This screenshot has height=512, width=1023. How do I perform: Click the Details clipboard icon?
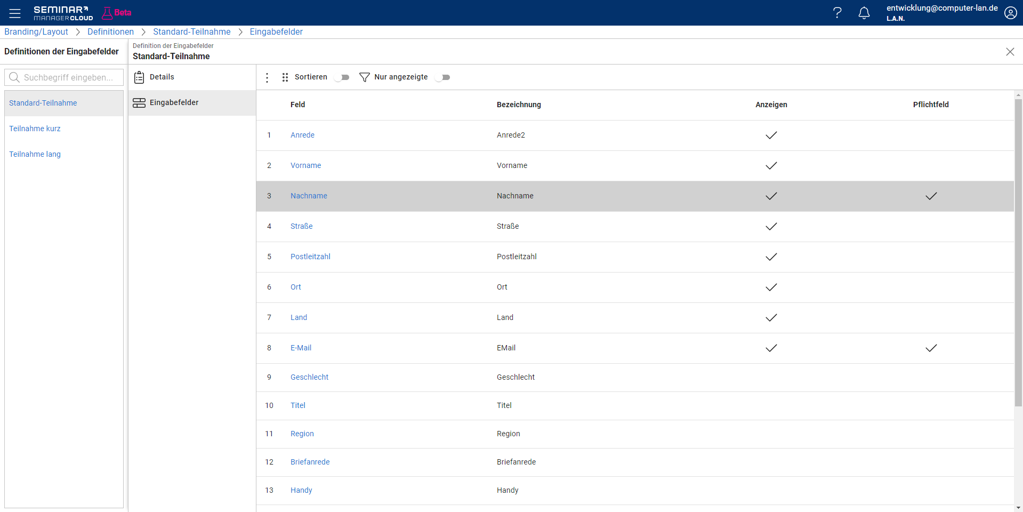click(x=139, y=77)
